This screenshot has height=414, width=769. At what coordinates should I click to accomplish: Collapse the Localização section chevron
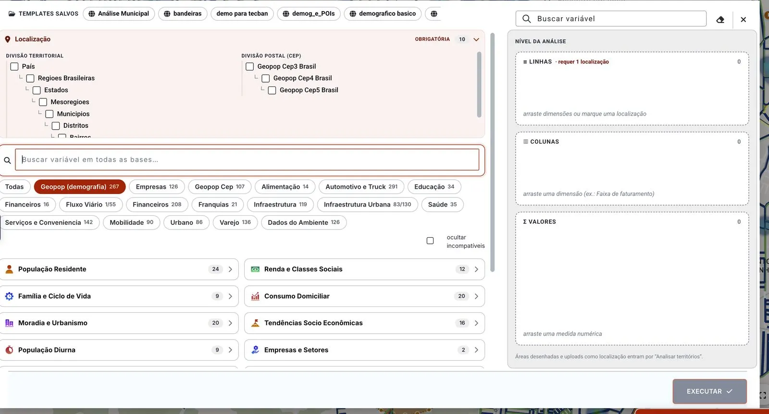pyautogui.click(x=476, y=39)
